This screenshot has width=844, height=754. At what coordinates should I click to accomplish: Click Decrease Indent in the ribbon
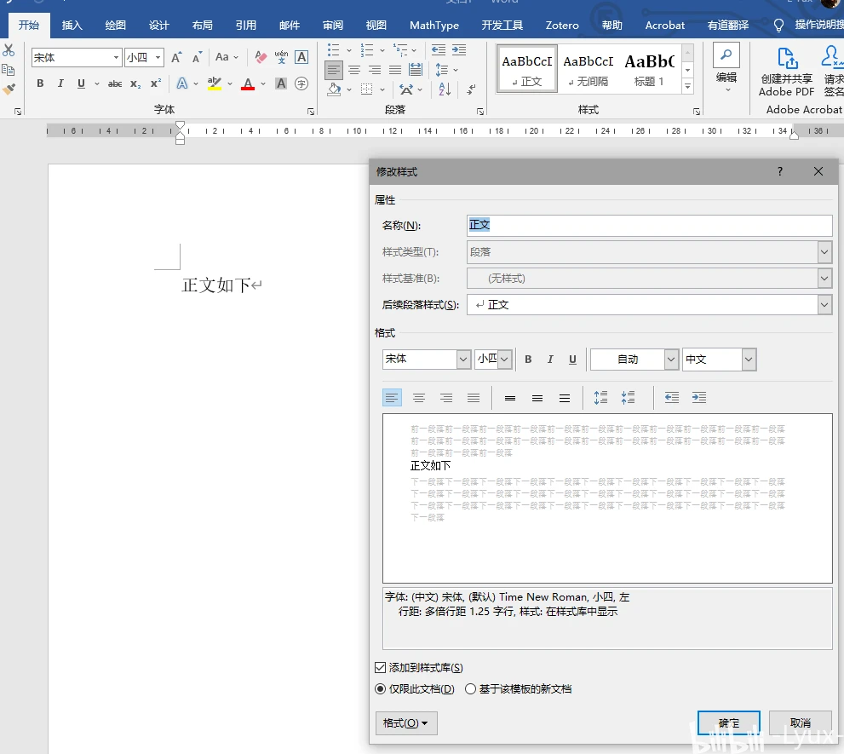click(x=438, y=50)
